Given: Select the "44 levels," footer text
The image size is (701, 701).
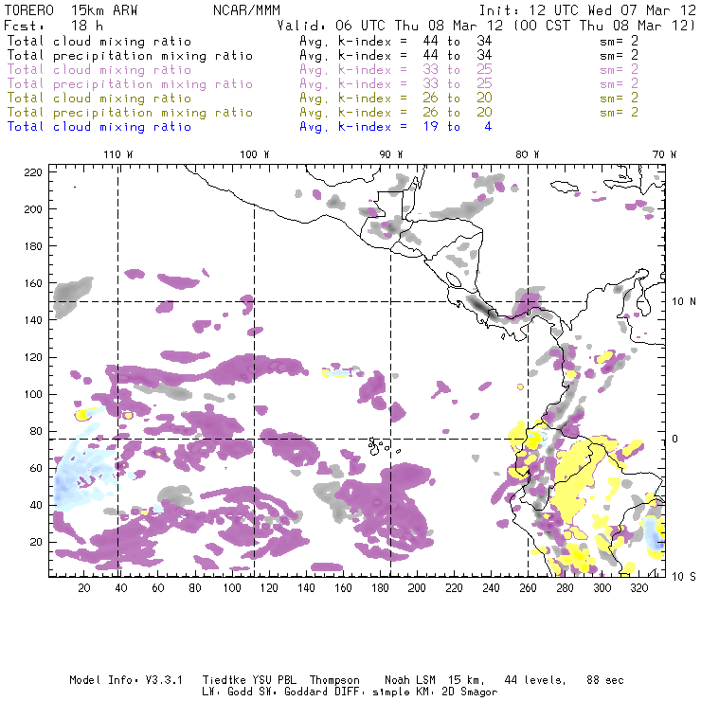Looking at the screenshot, I should coord(535,680).
